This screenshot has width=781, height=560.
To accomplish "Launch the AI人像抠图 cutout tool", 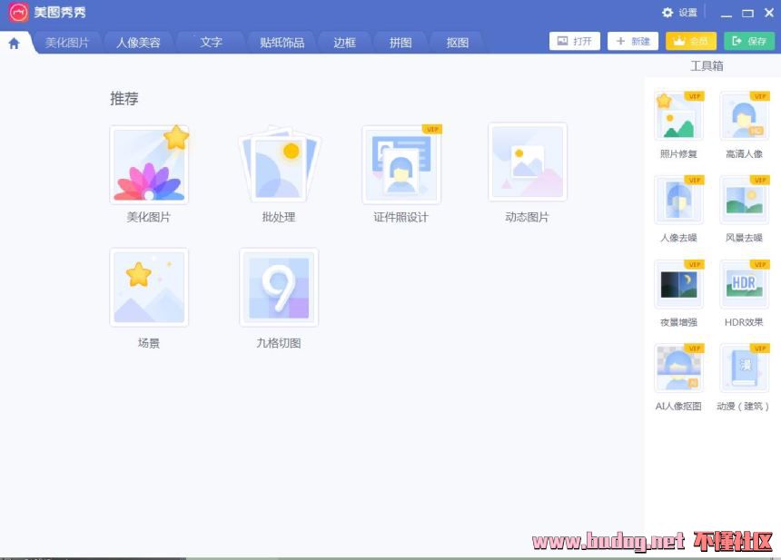I will (678, 368).
